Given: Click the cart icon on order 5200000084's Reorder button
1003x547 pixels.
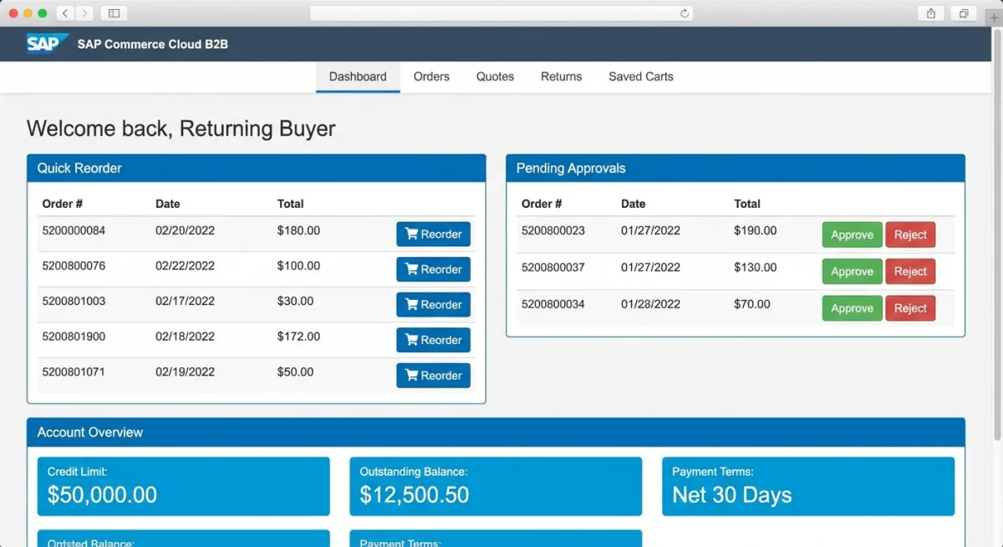Looking at the screenshot, I should (413, 234).
